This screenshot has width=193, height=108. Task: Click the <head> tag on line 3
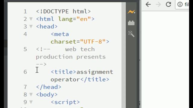pos(47,26)
